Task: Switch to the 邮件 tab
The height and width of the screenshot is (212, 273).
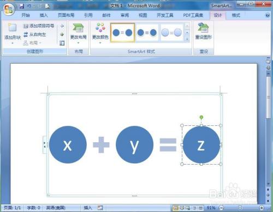Action: click(106, 15)
